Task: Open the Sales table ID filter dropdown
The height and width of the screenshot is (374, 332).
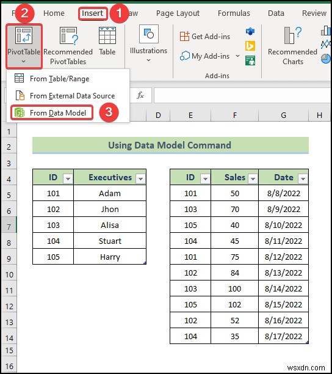Action: [x=205, y=178]
